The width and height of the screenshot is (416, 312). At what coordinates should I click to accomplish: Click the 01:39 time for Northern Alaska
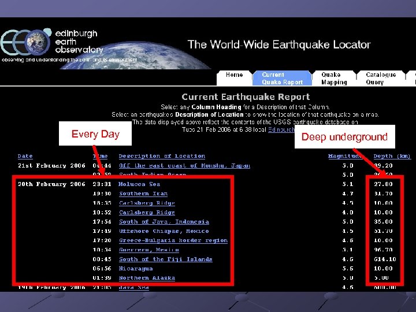(x=102, y=278)
